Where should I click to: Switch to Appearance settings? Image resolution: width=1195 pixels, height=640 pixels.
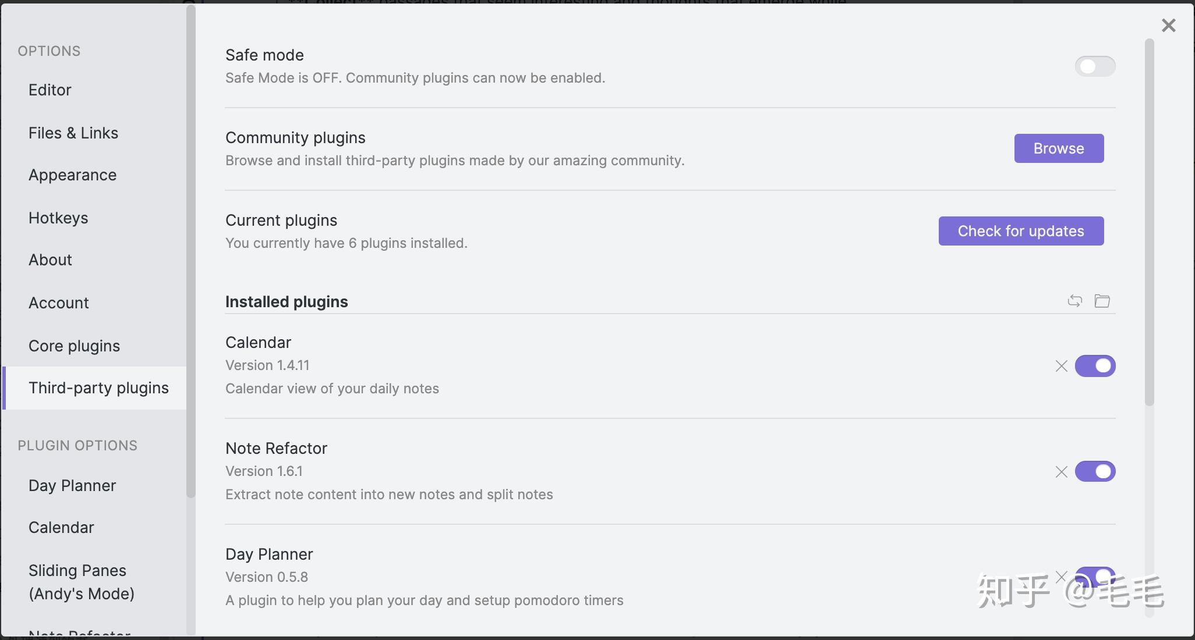point(73,175)
